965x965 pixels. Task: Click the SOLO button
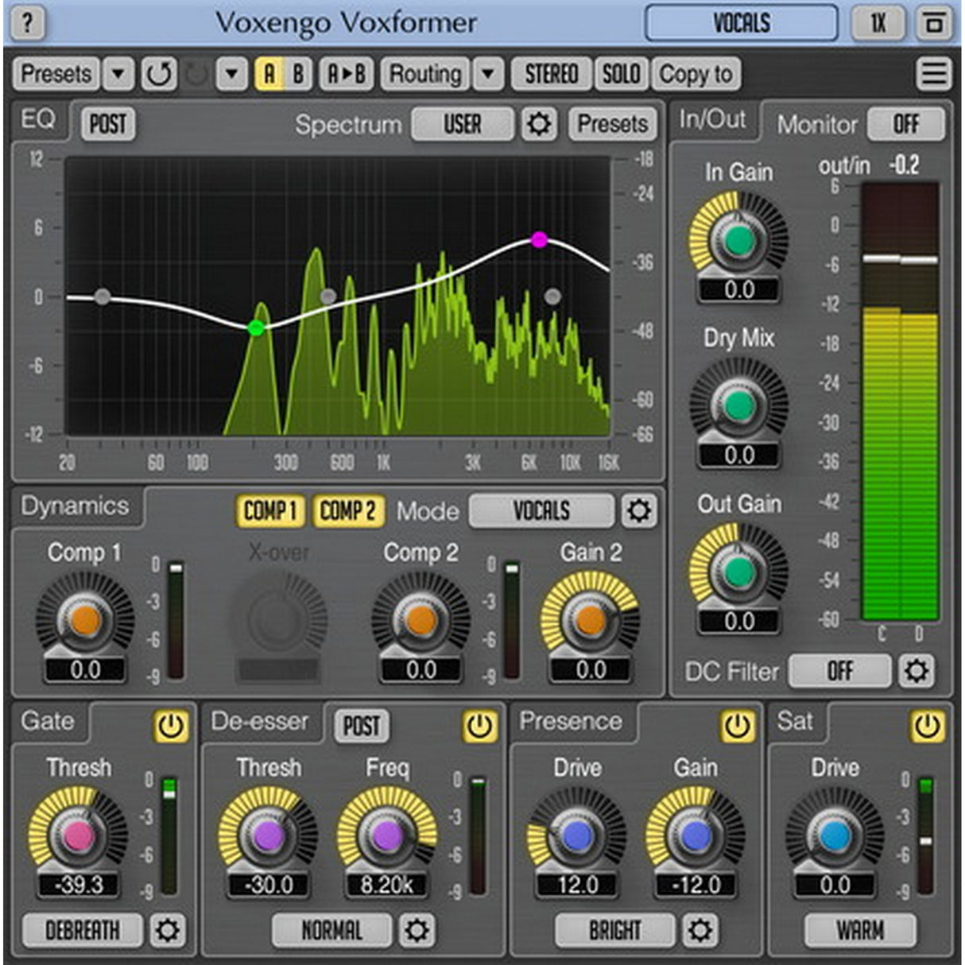pos(622,74)
